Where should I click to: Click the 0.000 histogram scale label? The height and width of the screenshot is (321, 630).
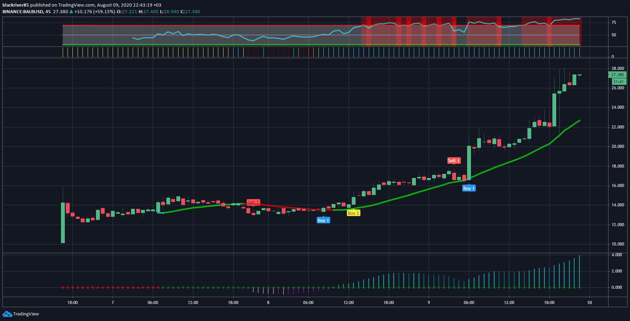pos(616,287)
